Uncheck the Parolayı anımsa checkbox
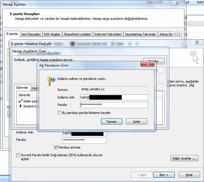 coord(55,147)
